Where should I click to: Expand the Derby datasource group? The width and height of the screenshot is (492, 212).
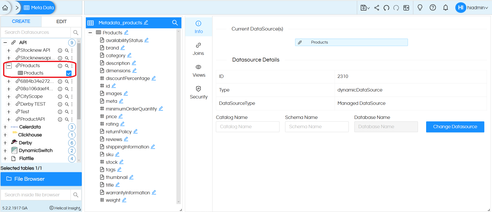[x=5, y=143]
